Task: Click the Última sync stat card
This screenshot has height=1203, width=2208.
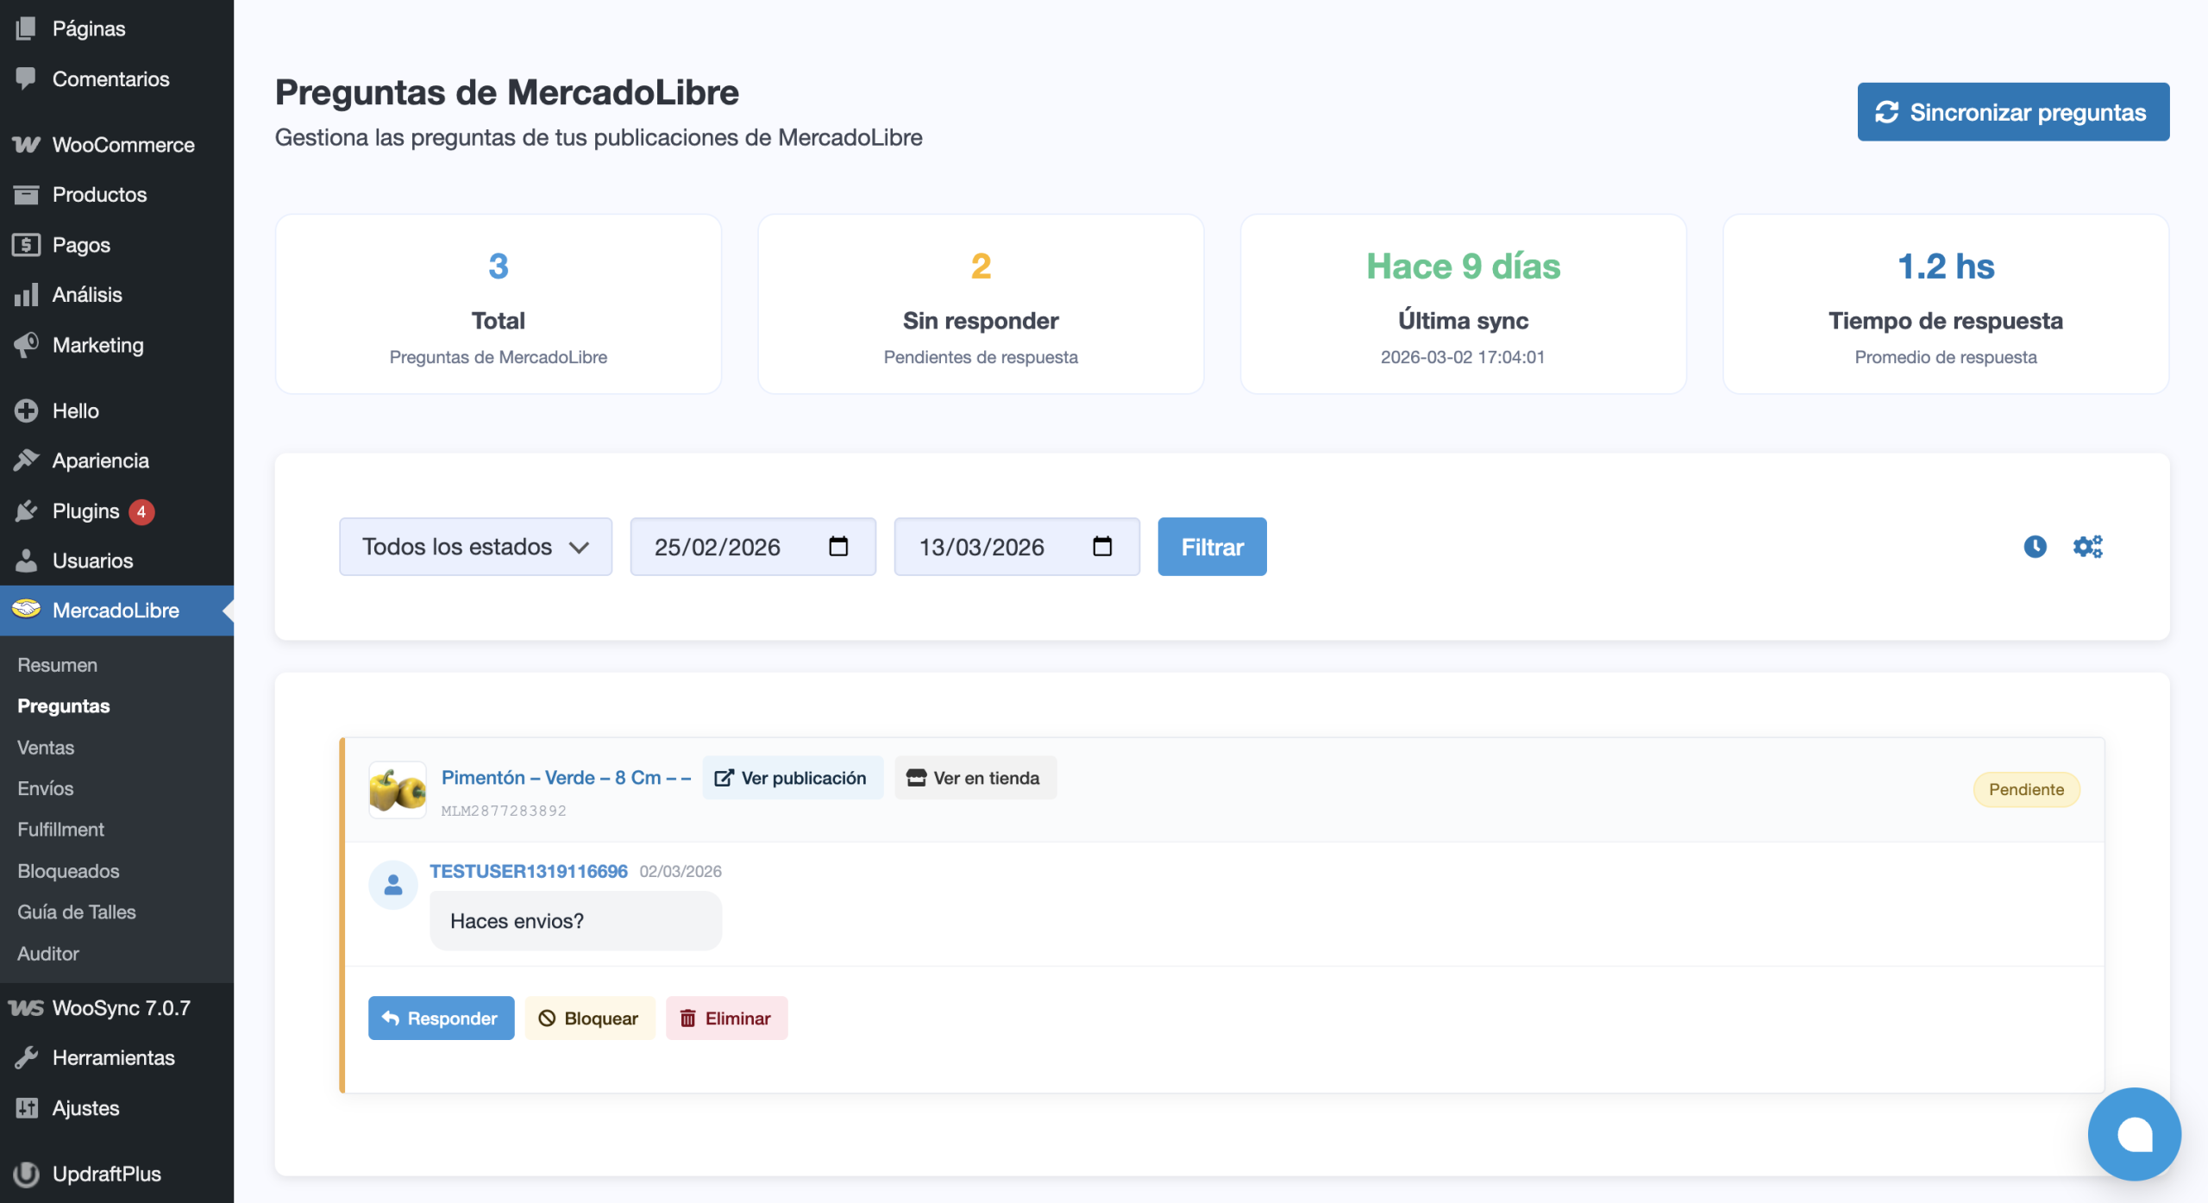Action: tap(1463, 304)
